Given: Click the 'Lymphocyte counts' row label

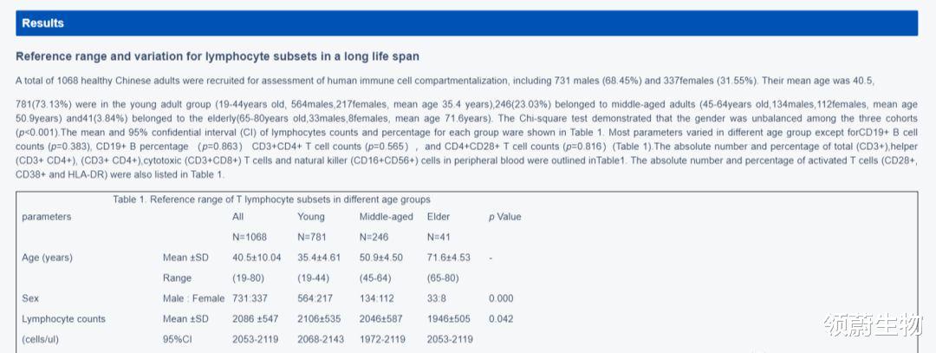Looking at the screenshot, I should coord(63,319).
